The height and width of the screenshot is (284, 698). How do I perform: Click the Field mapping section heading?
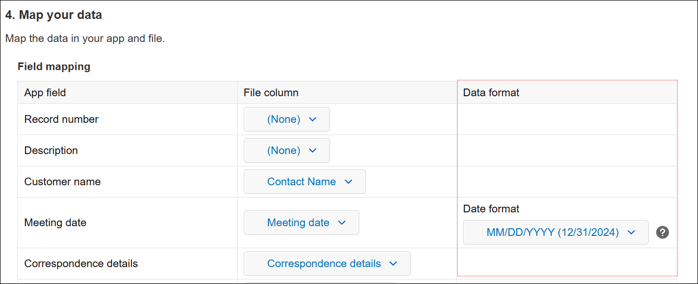pyautogui.click(x=54, y=67)
